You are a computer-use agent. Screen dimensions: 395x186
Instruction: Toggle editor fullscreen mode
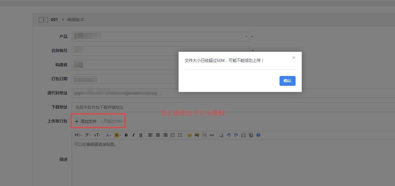point(244,135)
